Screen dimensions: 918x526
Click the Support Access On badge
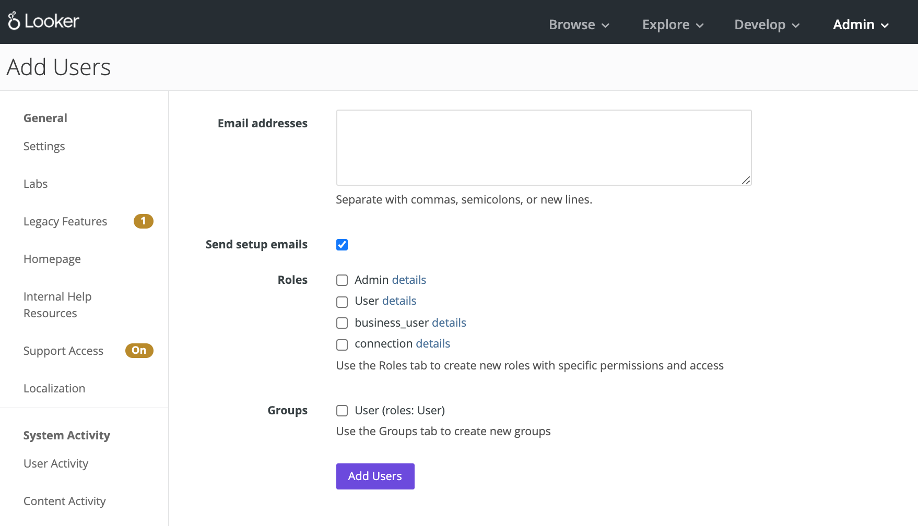click(139, 351)
